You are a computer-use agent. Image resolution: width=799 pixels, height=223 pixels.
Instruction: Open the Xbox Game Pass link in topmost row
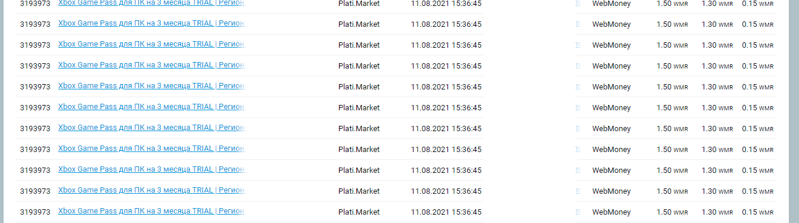coord(151,3)
